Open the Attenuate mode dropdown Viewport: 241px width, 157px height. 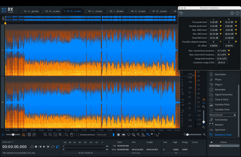coord(104,134)
